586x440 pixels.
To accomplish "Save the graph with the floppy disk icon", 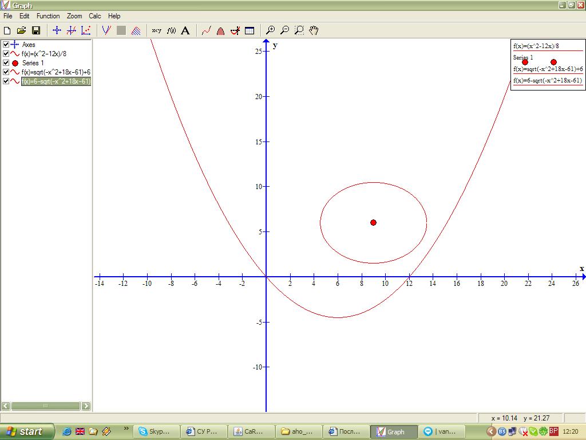I will tap(36, 30).
